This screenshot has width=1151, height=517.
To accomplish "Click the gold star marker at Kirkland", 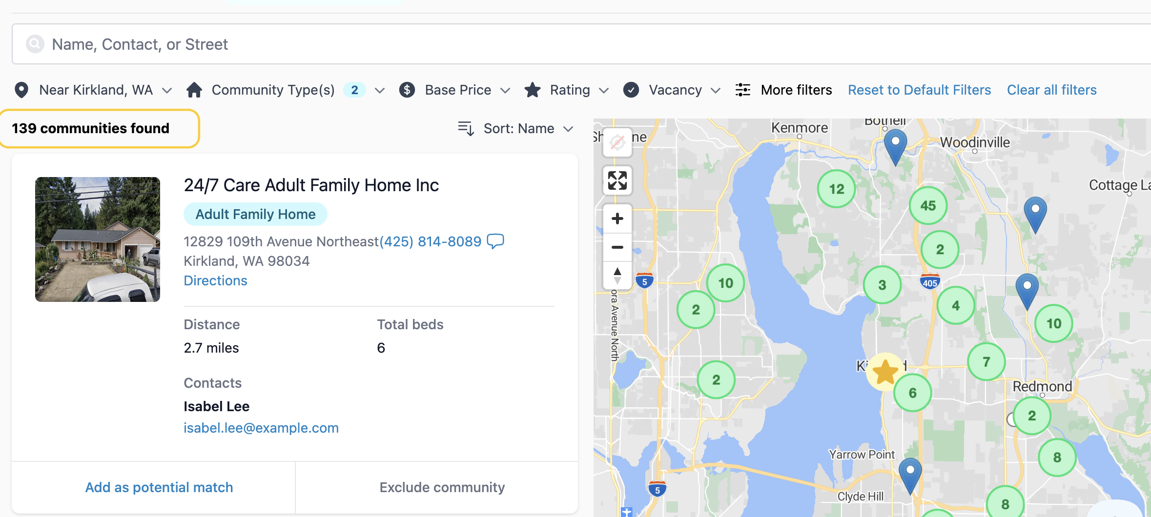I will [885, 373].
